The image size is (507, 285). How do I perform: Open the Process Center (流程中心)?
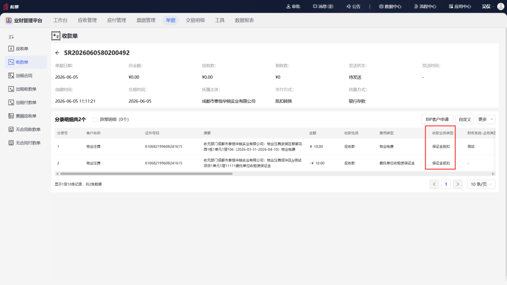pos(425,6)
